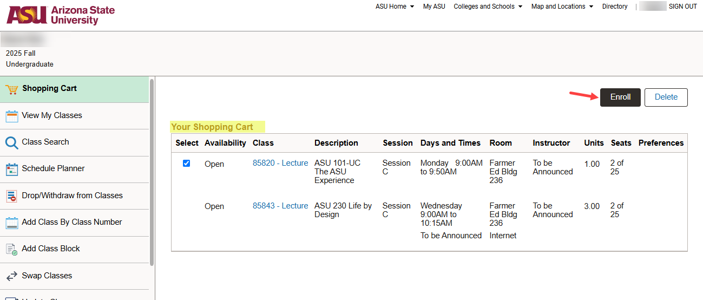Screen dimensions: 703x300
Task: Click the Schedule Planner icon
Action: pos(12,169)
